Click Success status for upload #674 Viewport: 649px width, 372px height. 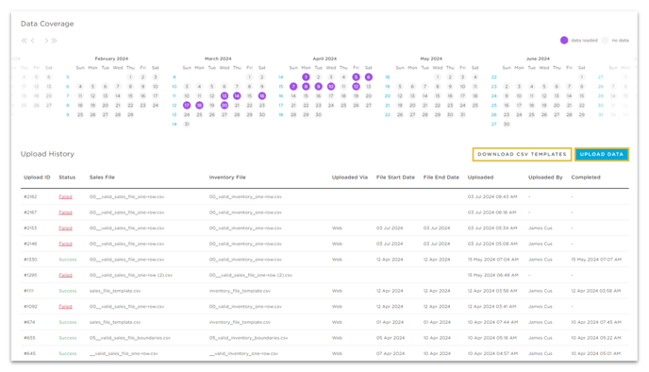68,322
